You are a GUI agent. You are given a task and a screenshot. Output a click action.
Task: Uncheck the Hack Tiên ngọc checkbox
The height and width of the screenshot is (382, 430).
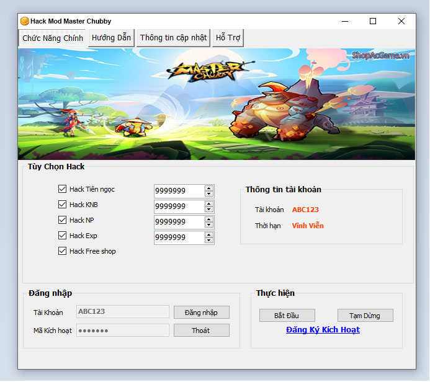point(62,189)
